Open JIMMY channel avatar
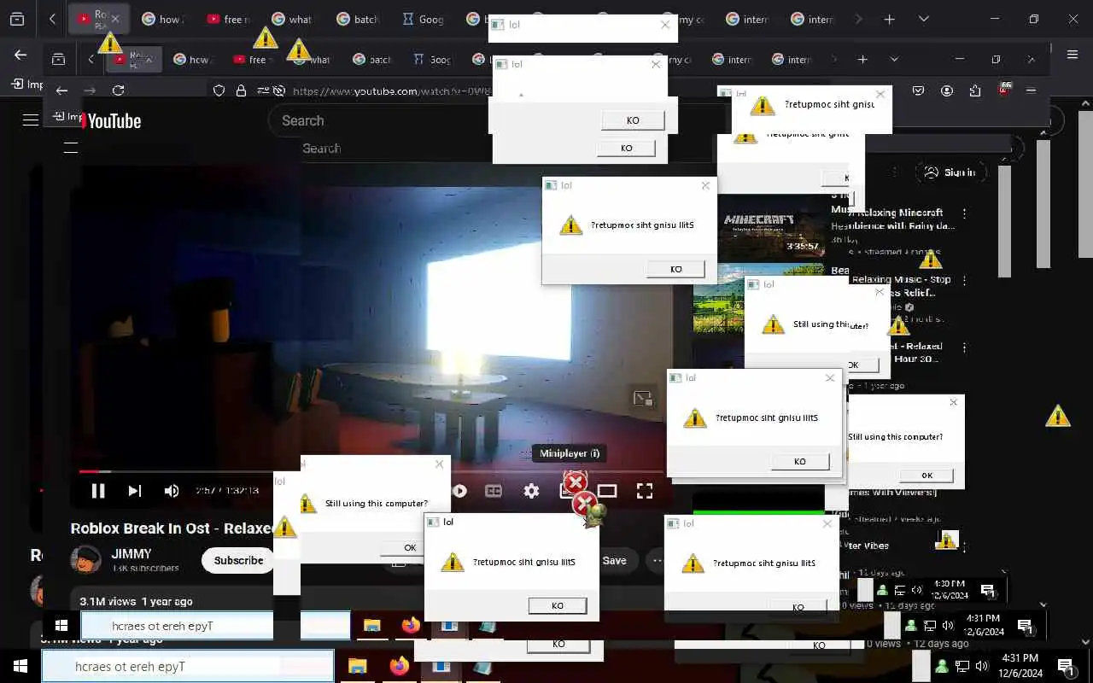 (x=85, y=560)
